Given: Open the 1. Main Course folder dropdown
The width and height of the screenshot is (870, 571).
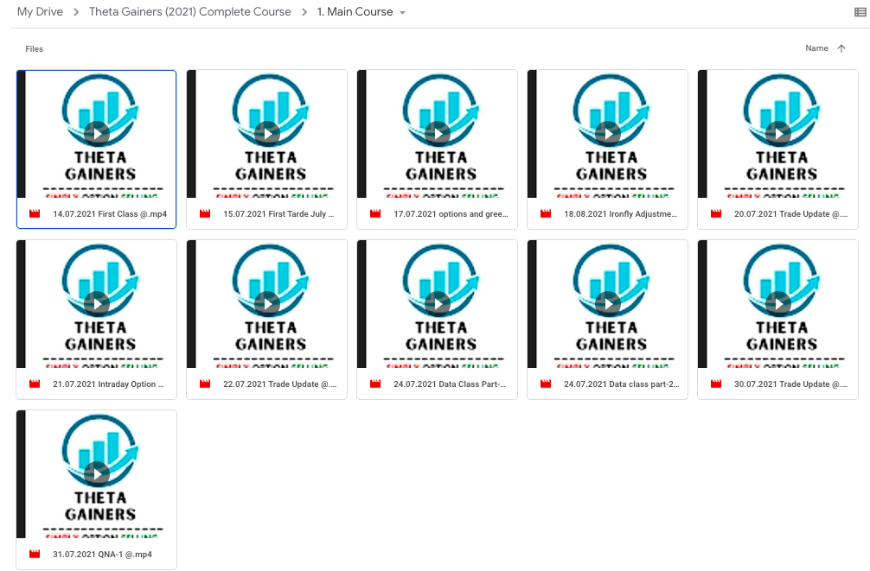Looking at the screenshot, I should tap(403, 13).
